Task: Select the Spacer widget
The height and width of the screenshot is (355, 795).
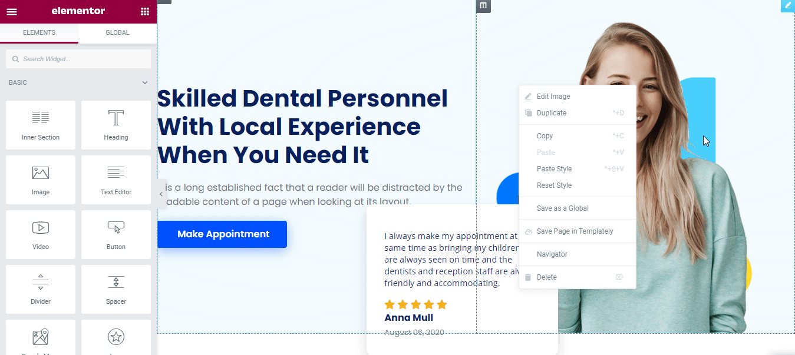Action: (116, 289)
